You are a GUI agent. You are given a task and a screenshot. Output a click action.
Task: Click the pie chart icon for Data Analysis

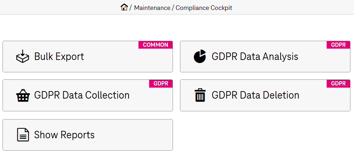(x=200, y=57)
